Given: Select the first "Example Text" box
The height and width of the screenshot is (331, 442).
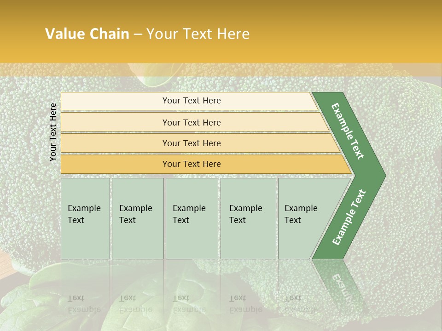Looking at the screenshot, I should [x=85, y=218].
